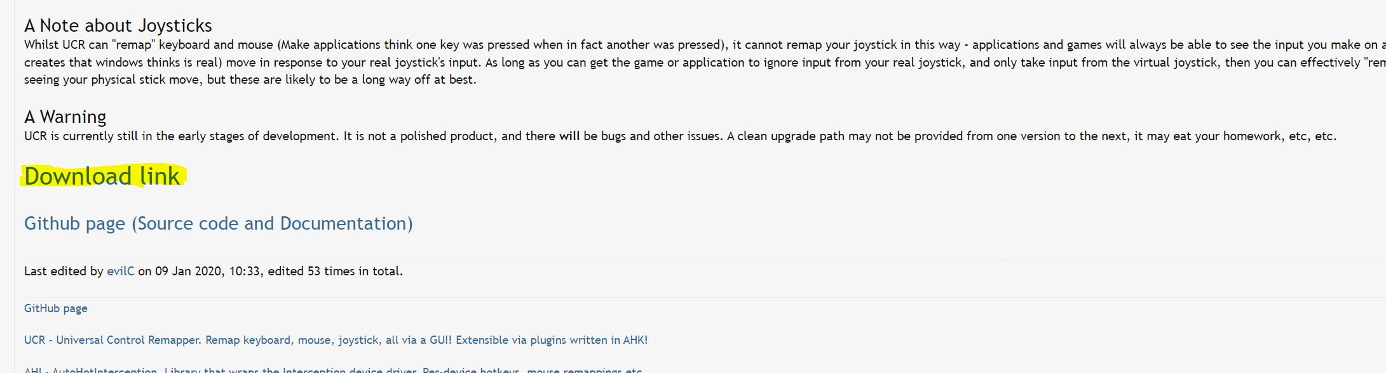The image size is (1386, 373).
Task: Click the phrase "keyboard and mouse"
Action: (x=216, y=44)
